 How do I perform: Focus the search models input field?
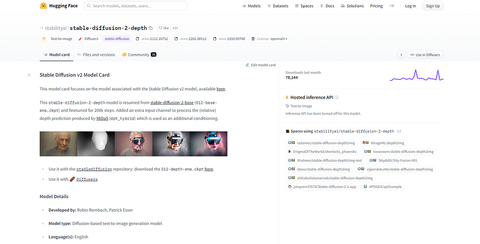click(136, 6)
